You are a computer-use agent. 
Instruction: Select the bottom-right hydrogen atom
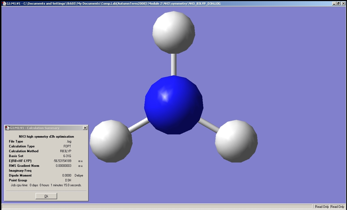pyautogui.click(x=236, y=141)
